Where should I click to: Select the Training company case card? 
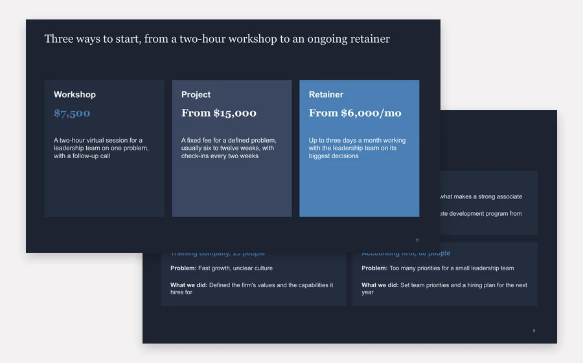[253, 279]
